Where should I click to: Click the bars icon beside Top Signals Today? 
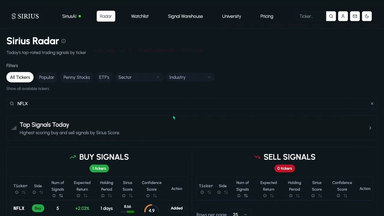coord(14,128)
